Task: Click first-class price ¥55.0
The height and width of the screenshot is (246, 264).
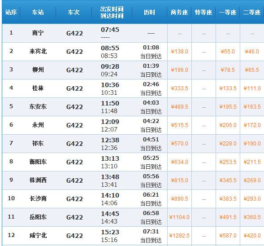Action: pos(228,52)
